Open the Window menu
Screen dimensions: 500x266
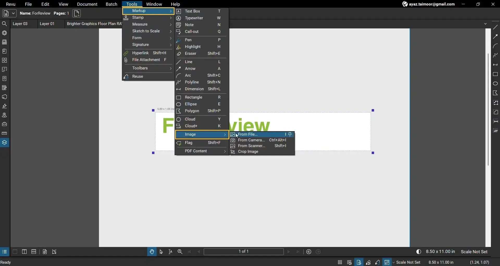pyautogui.click(x=154, y=4)
